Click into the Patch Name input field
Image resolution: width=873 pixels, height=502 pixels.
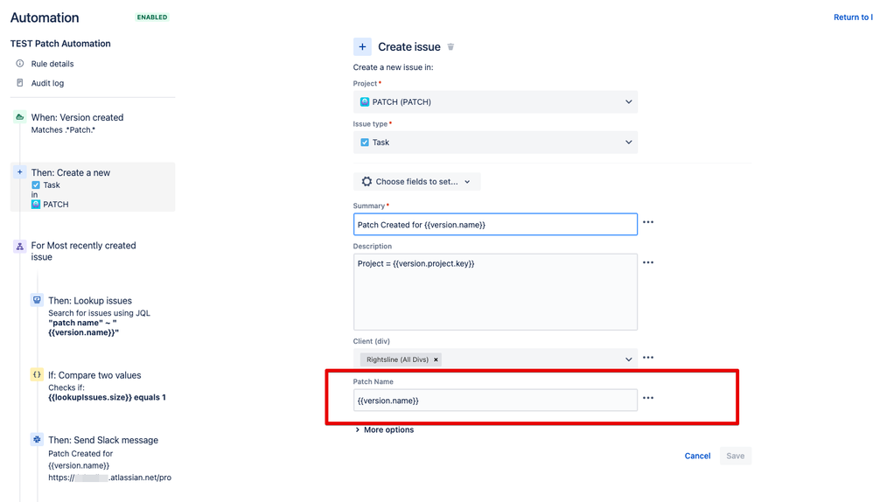click(x=495, y=401)
